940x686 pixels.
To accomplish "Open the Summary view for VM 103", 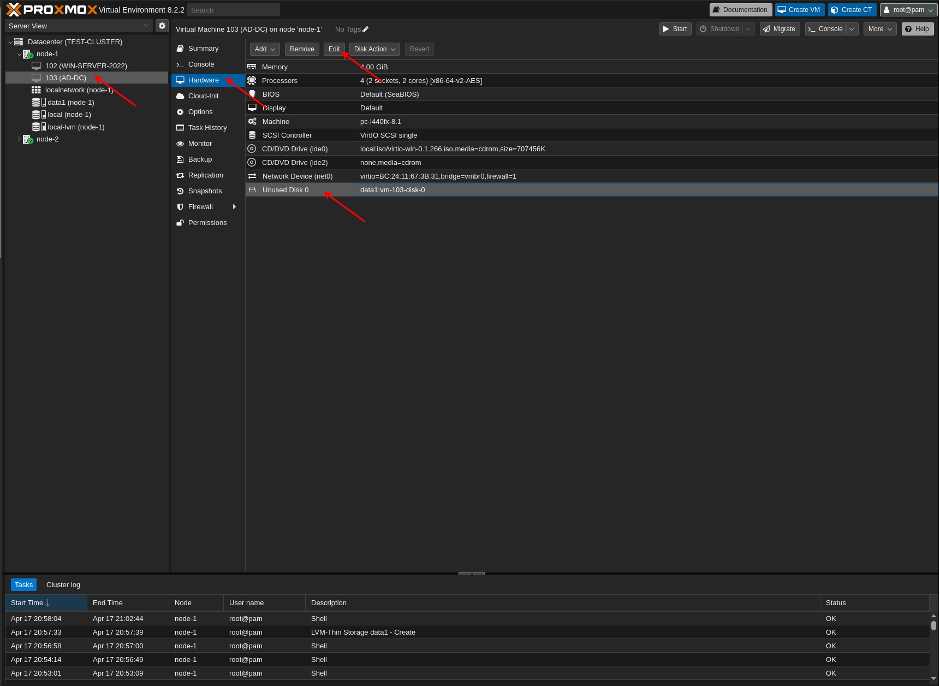I will click(203, 48).
